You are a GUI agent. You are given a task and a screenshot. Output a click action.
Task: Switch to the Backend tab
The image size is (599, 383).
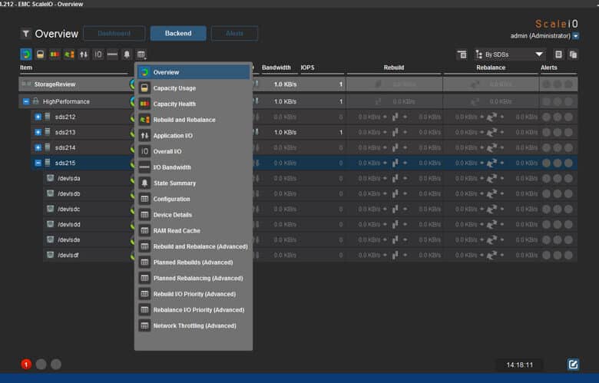coord(178,33)
